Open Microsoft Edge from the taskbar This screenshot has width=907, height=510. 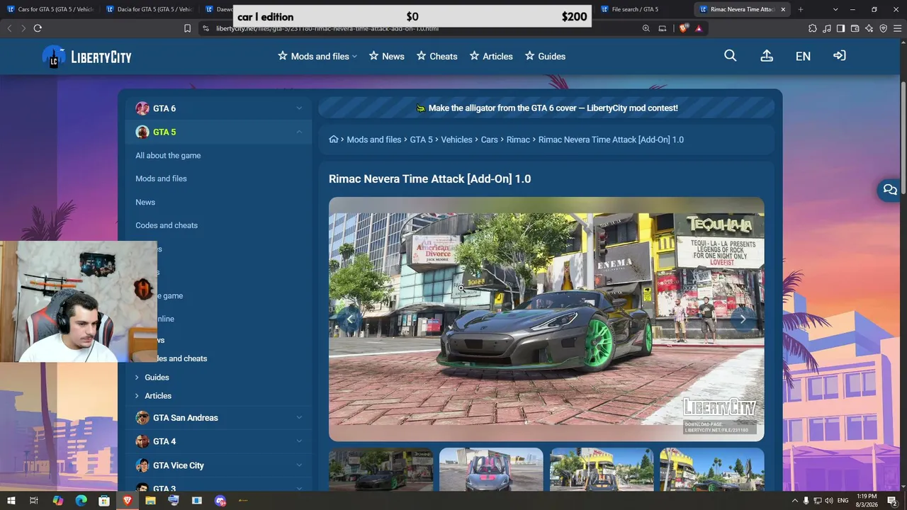[x=81, y=501]
